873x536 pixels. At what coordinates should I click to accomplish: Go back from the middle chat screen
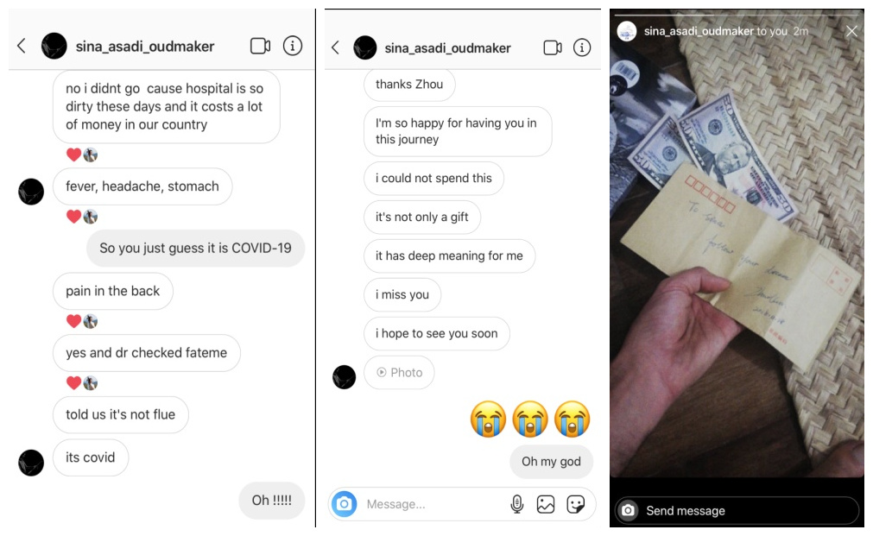coord(335,47)
